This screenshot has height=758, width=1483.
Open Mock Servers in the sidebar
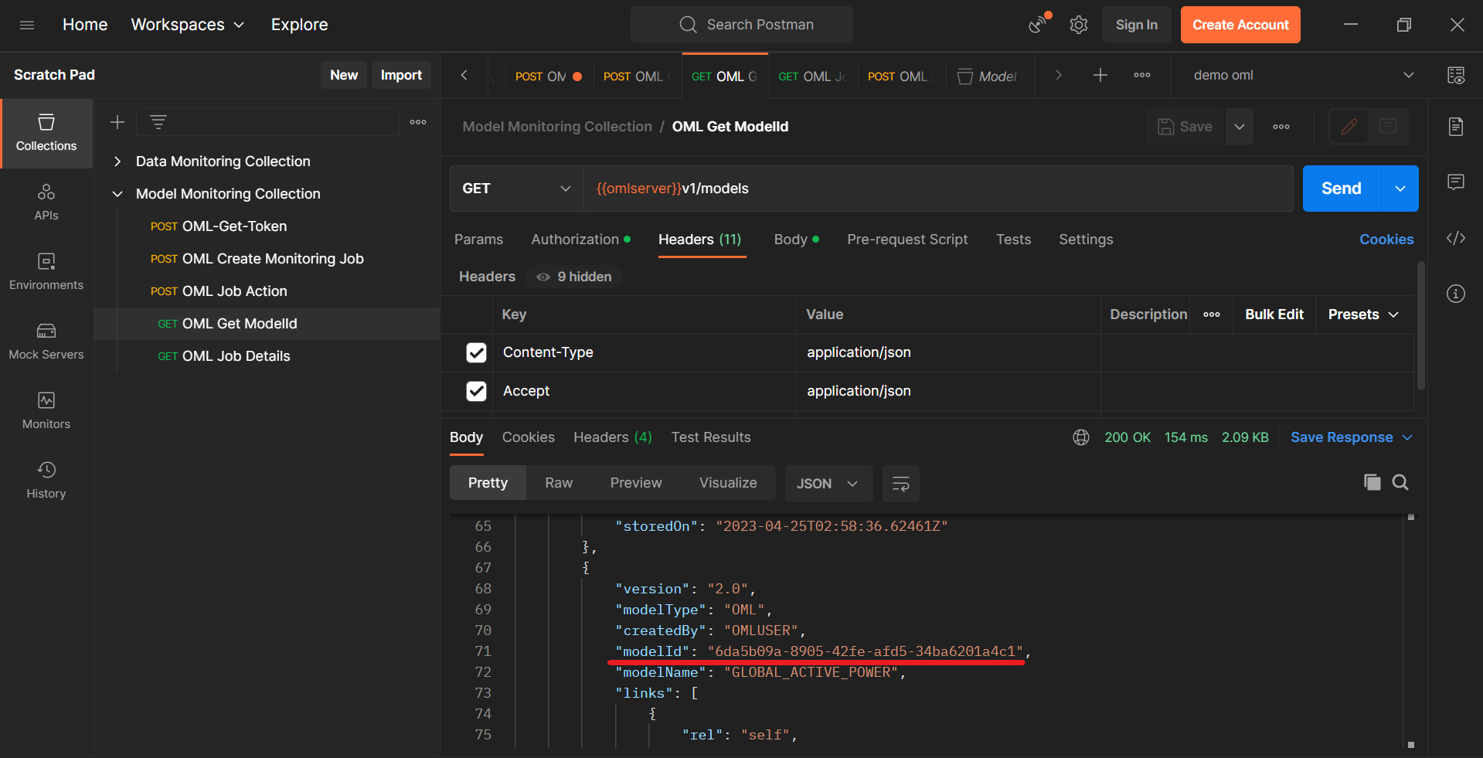pyautogui.click(x=46, y=341)
